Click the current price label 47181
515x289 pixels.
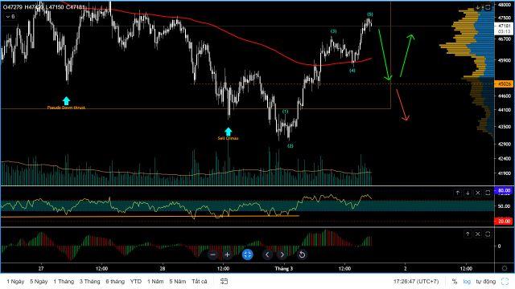click(504, 26)
